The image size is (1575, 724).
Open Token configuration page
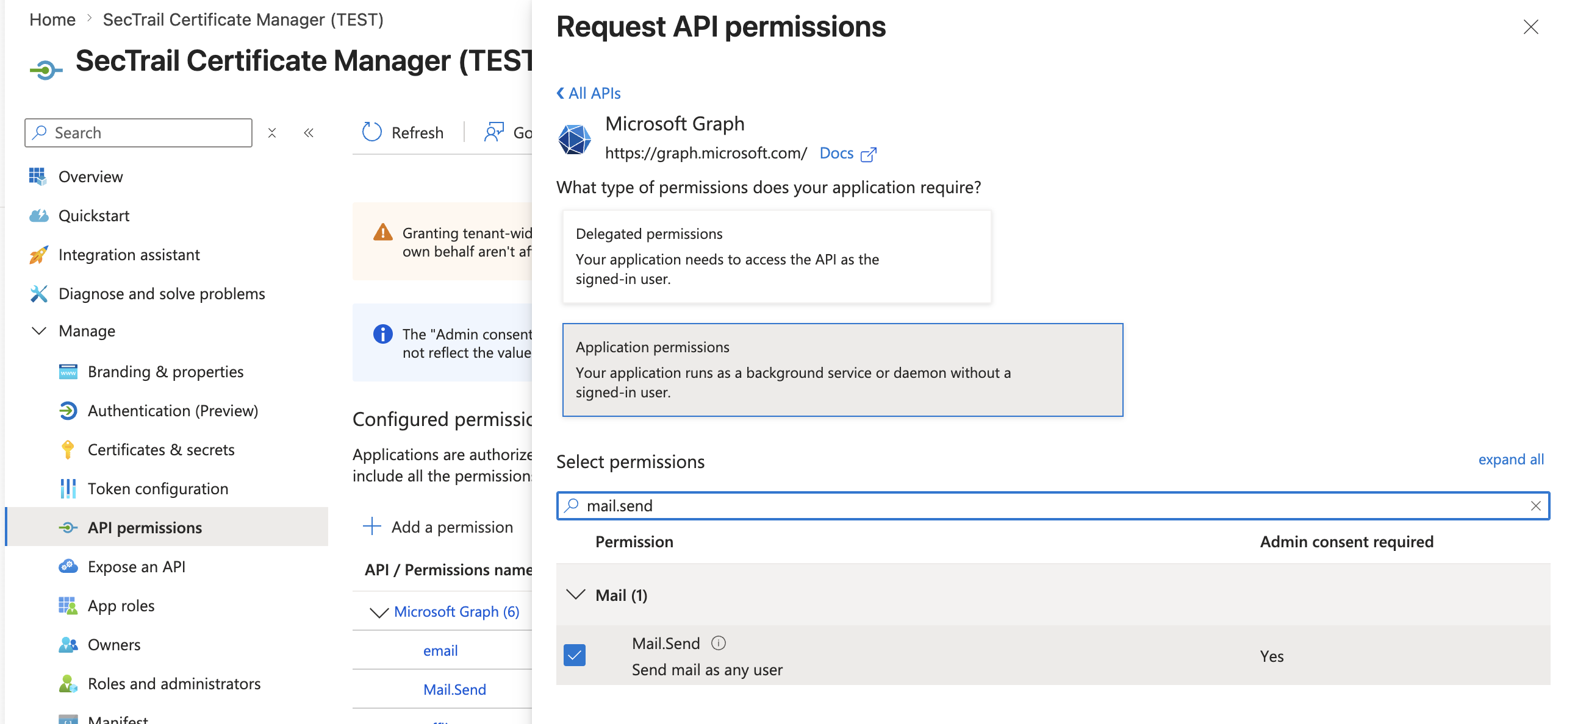coord(158,489)
